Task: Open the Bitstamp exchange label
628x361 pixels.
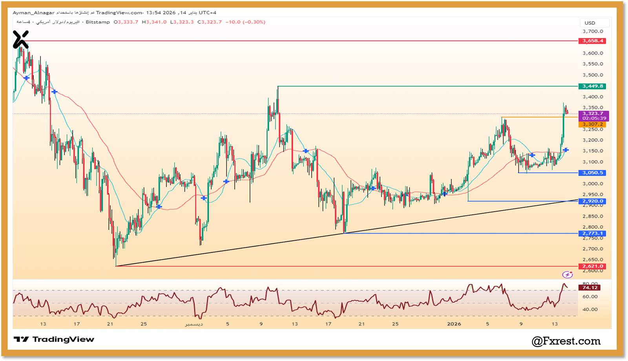Action: tap(97, 22)
